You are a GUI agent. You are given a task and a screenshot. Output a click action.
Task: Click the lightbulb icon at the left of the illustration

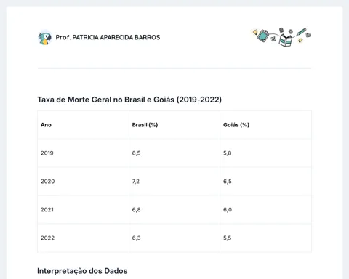(255, 32)
